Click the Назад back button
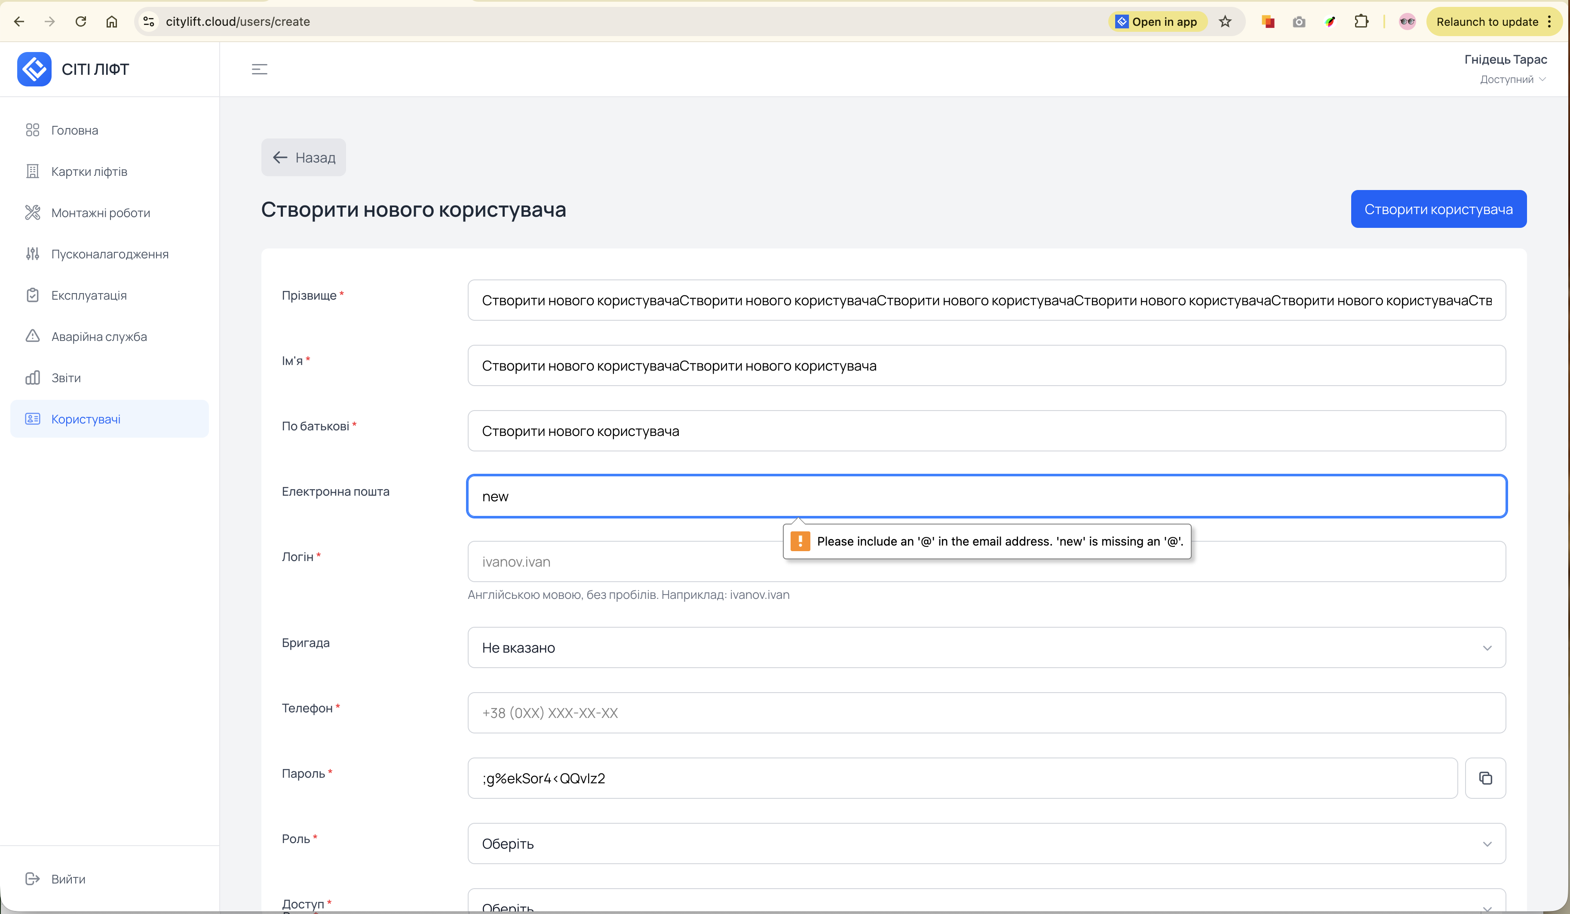 tap(304, 157)
